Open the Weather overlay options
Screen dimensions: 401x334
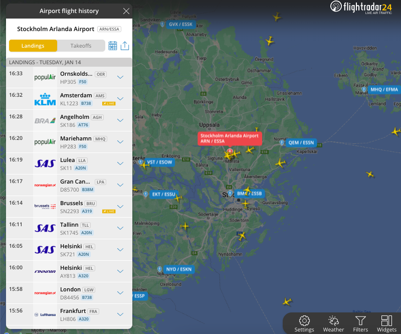click(x=333, y=324)
